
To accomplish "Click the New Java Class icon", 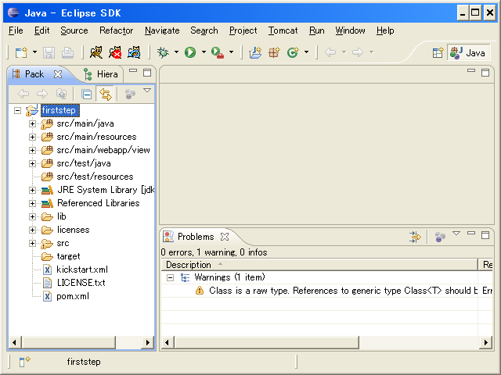I will [293, 52].
